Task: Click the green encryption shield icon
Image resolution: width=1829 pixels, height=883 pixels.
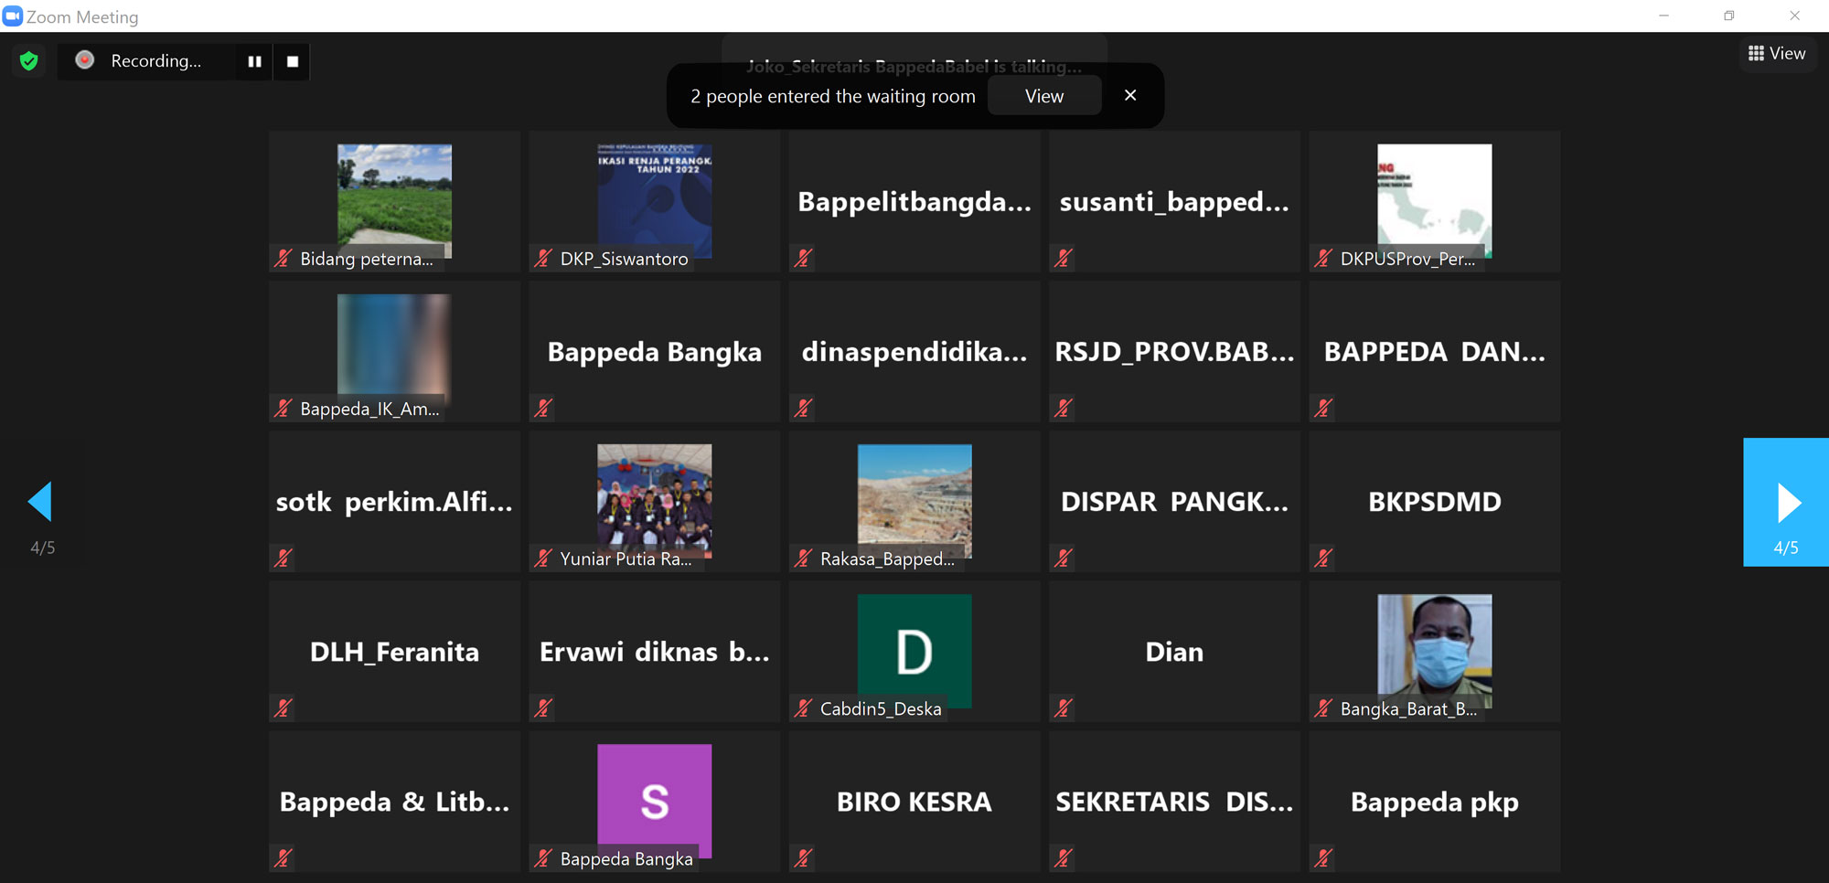Action: (x=29, y=61)
